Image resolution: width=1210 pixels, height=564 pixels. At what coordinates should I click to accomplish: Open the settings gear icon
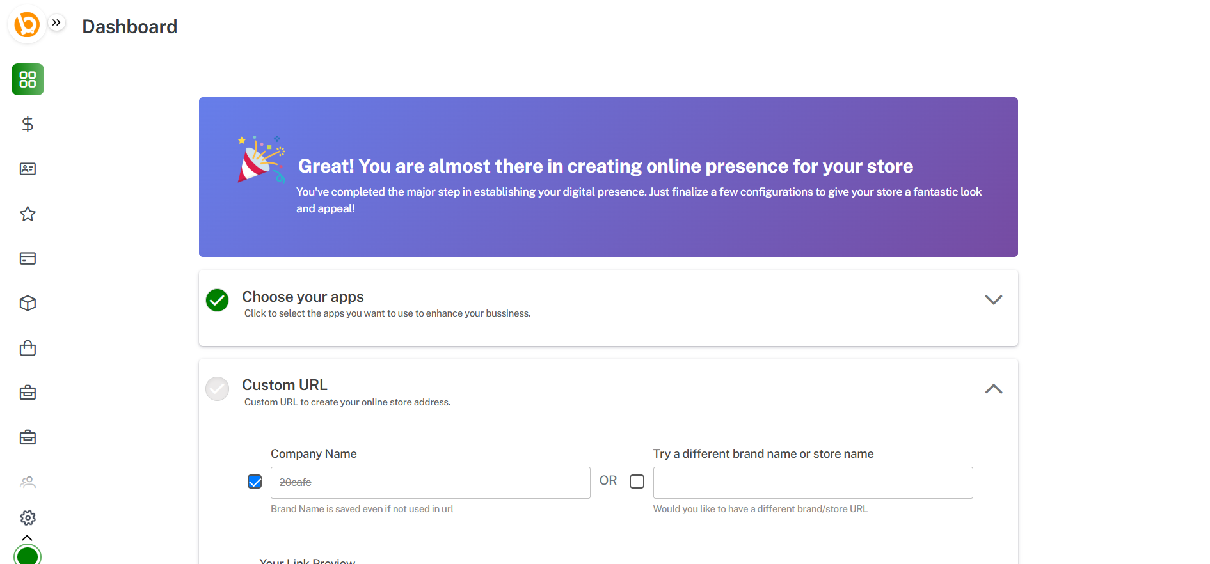(x=28, y=517)
